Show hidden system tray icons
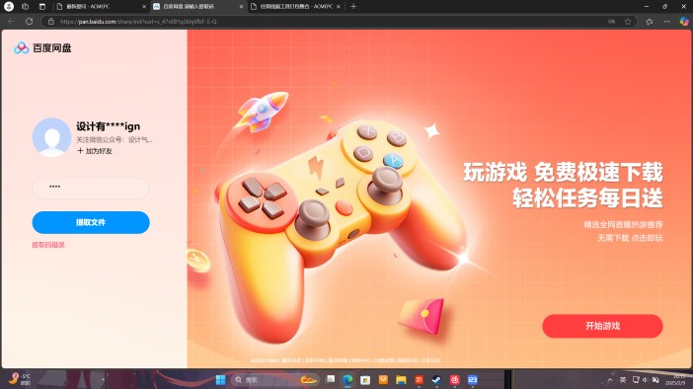 [610, 380]
